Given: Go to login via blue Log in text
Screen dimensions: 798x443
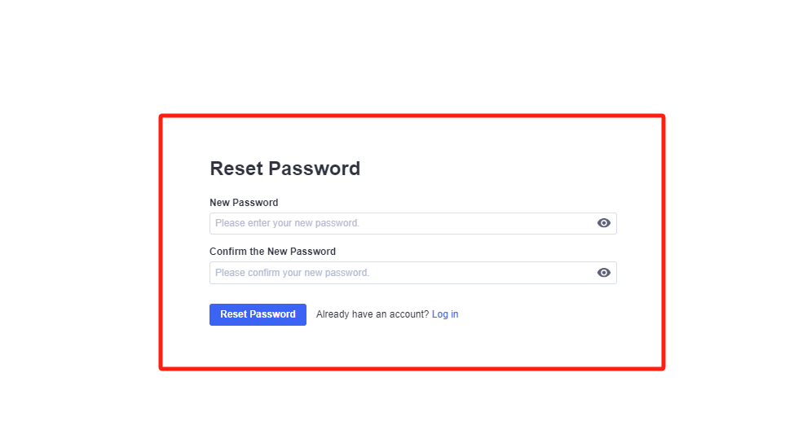Looking at the screenshot, I should tap(445, 314).
